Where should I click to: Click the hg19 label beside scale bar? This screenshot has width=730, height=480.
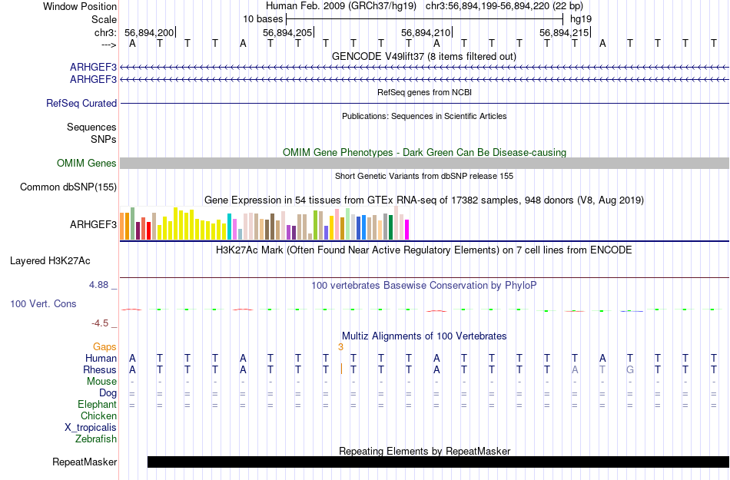point(581,19)
